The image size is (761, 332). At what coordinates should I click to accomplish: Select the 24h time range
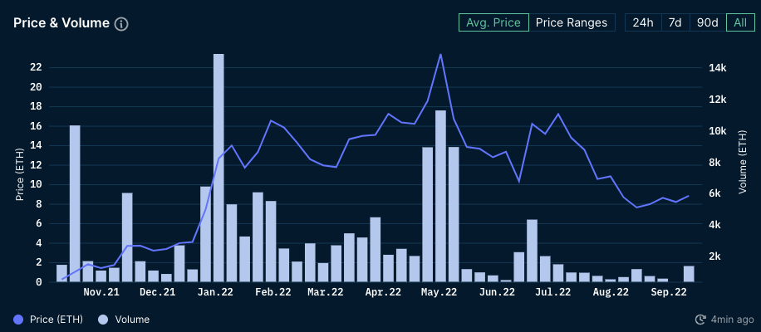click(642, 22)
